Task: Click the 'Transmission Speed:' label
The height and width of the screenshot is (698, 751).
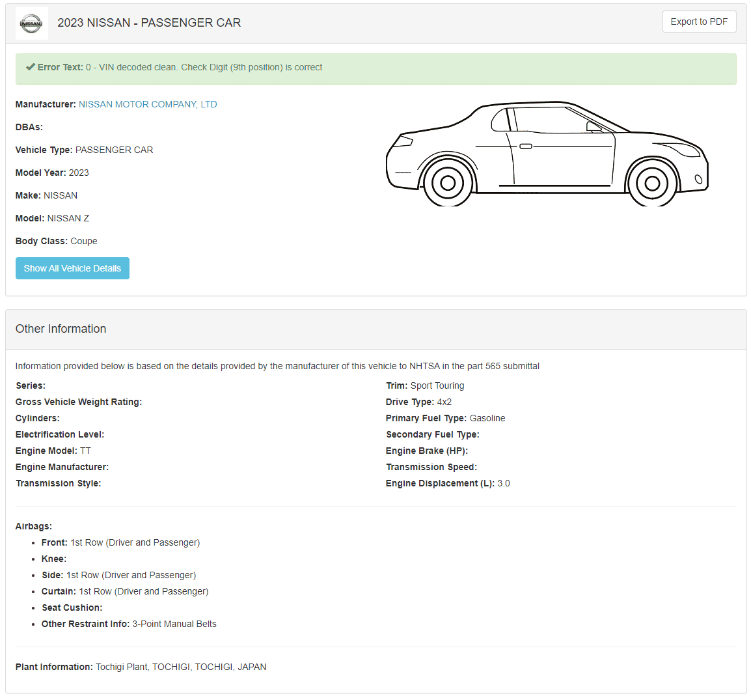Action: click(x=431, y=467)
